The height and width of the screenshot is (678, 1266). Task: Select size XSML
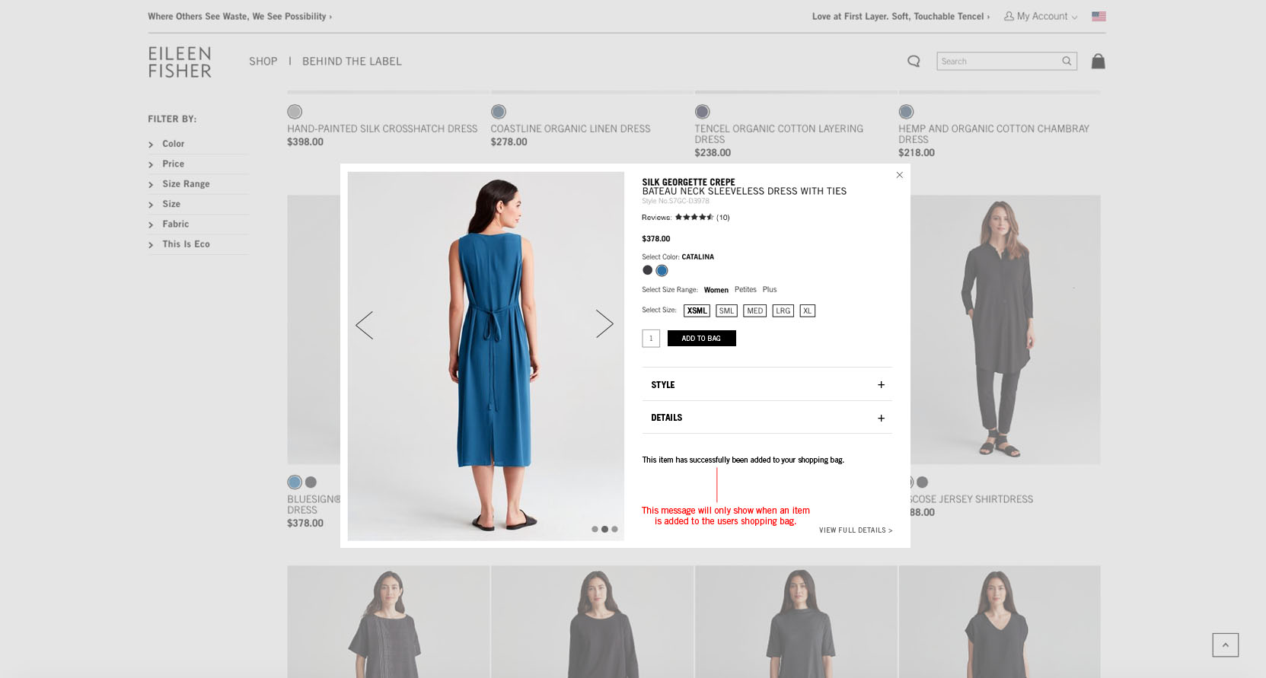coord(697,310)
